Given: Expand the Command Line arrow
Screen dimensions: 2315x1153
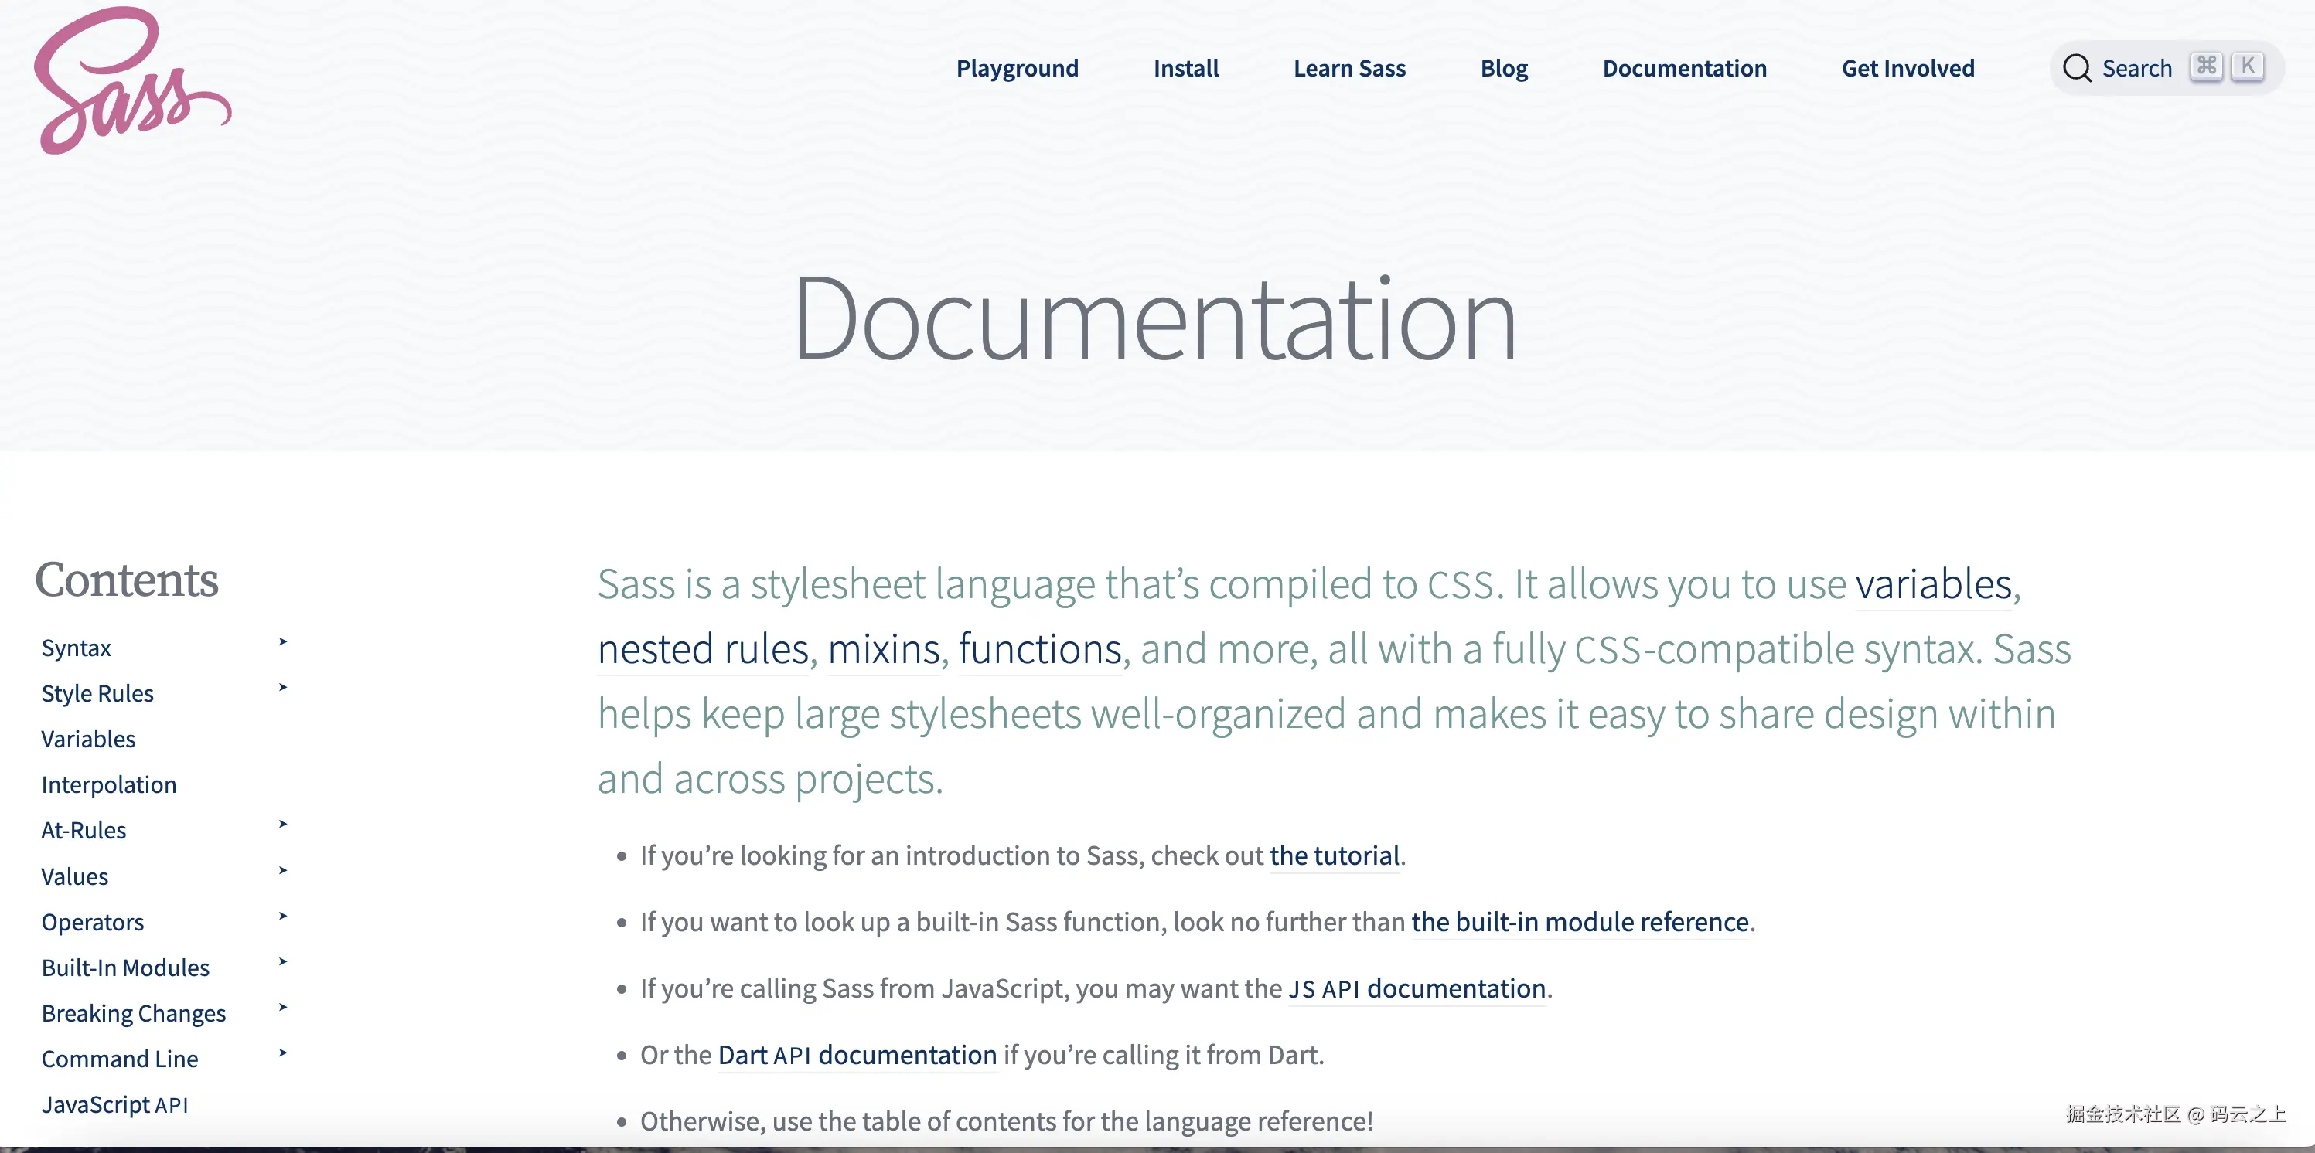Looking at the screenshot, I should pos(282,1053).
